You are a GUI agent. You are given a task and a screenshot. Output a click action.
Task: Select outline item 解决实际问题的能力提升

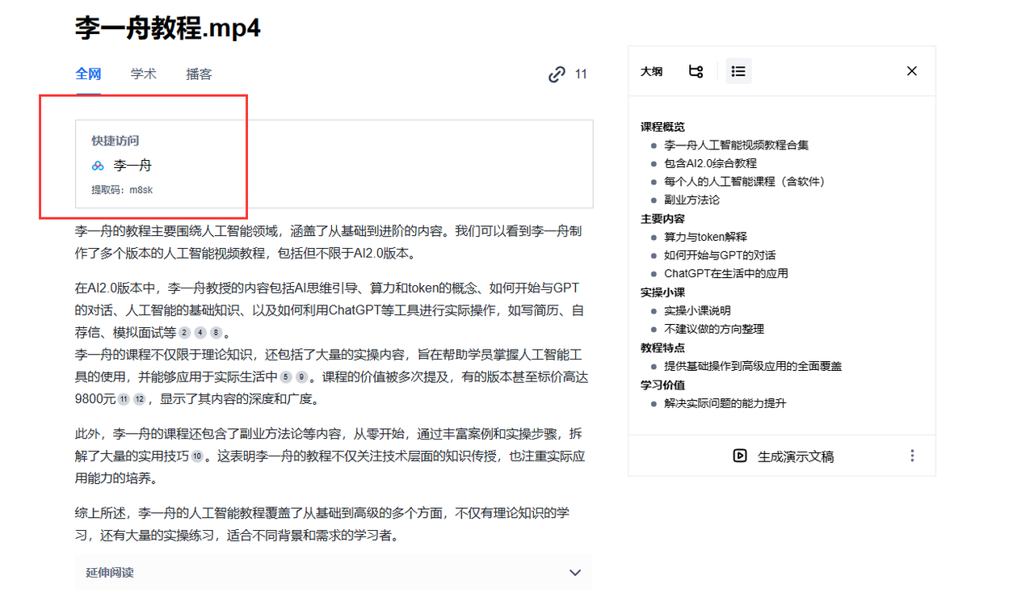(x=725, y=403)
